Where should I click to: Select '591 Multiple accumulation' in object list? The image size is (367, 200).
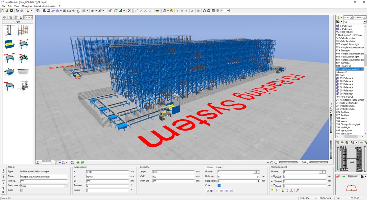350,69
